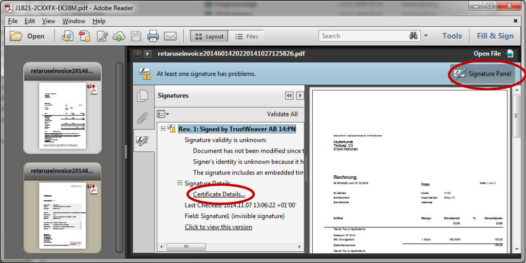
Task: Open the Attachments paperclip panel icon
Action: point(142,118)
